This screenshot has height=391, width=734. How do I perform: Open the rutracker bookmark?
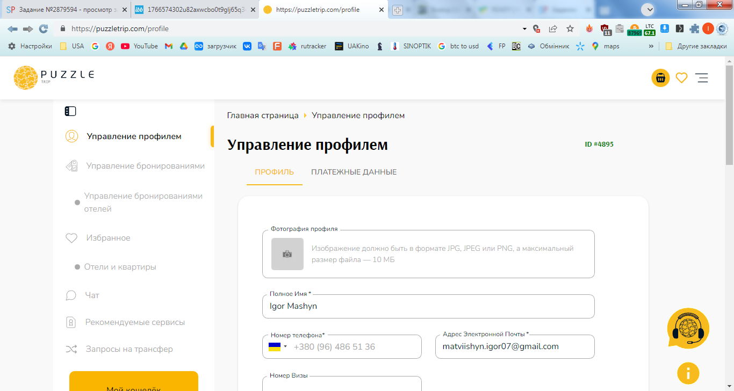pos(307,46)
